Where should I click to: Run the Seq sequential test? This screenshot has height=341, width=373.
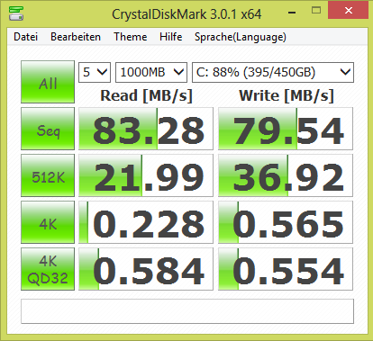tap(48, 129)
